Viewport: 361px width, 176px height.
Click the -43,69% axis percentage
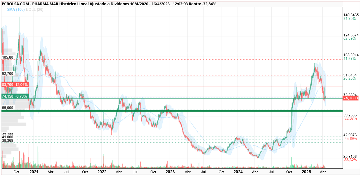pyautogui.click(x=350, y=138)
